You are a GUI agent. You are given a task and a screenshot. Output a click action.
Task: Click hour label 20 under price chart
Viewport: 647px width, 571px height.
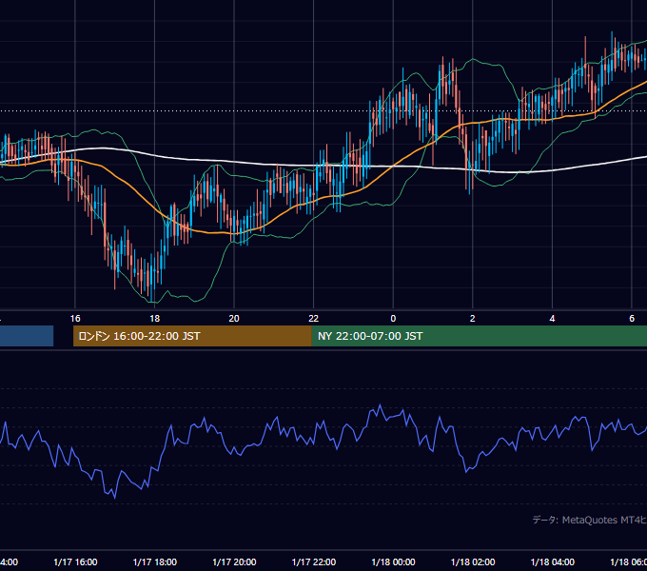234,319
